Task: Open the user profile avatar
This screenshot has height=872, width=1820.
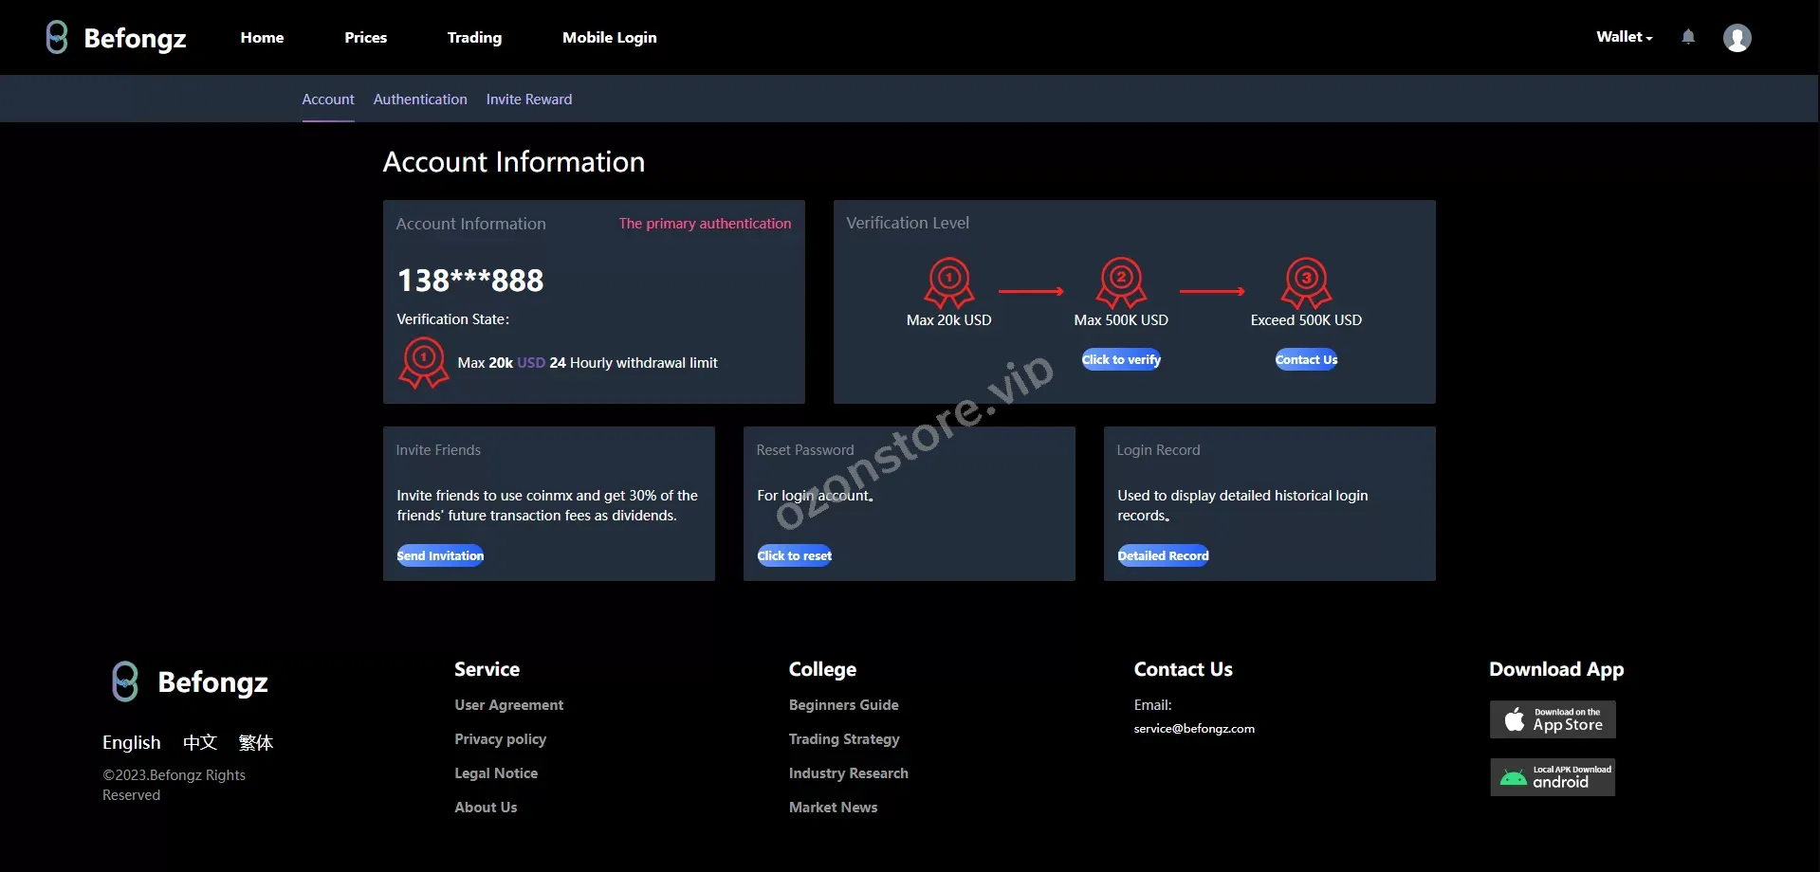Action: coord(1737,38)
